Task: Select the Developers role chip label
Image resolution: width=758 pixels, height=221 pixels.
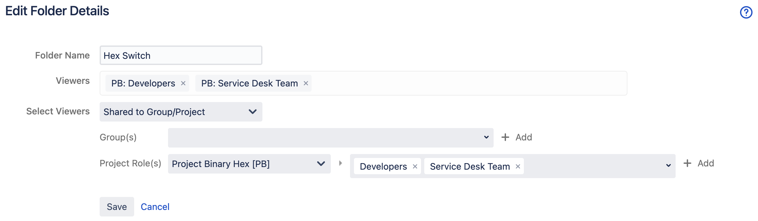Action: 383,167
